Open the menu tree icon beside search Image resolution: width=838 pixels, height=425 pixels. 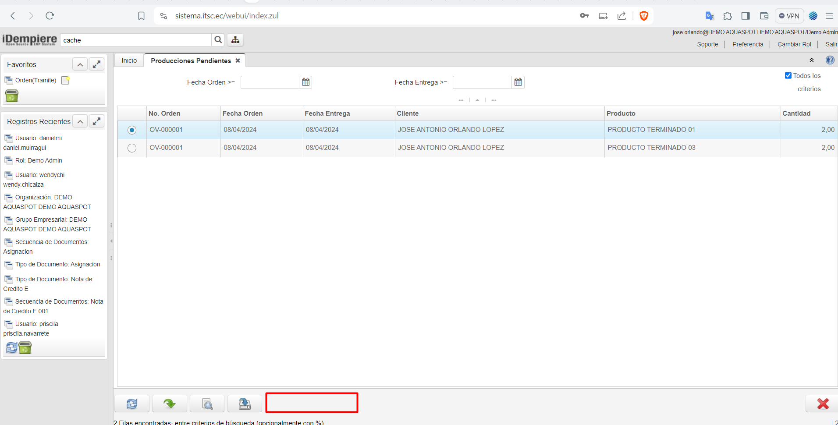[x=235, y=40]
